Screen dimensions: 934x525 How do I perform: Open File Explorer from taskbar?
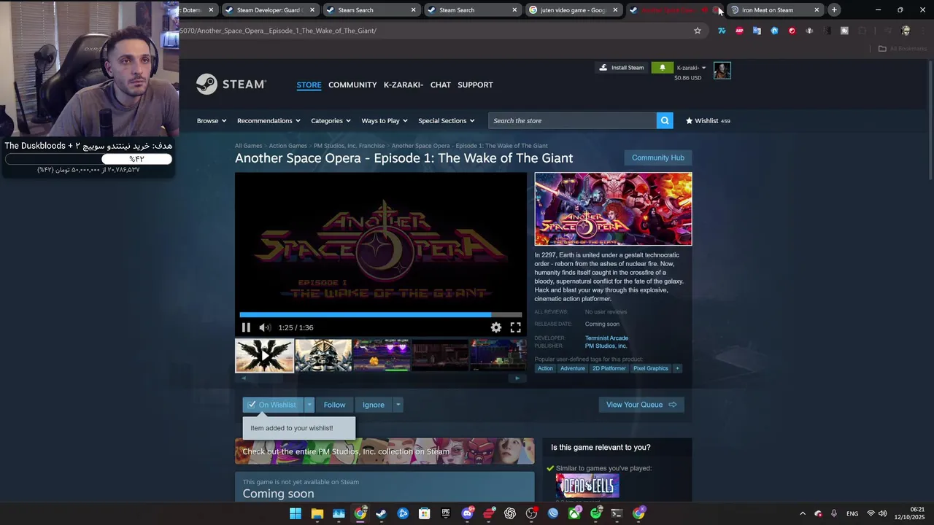pos(317,513)
